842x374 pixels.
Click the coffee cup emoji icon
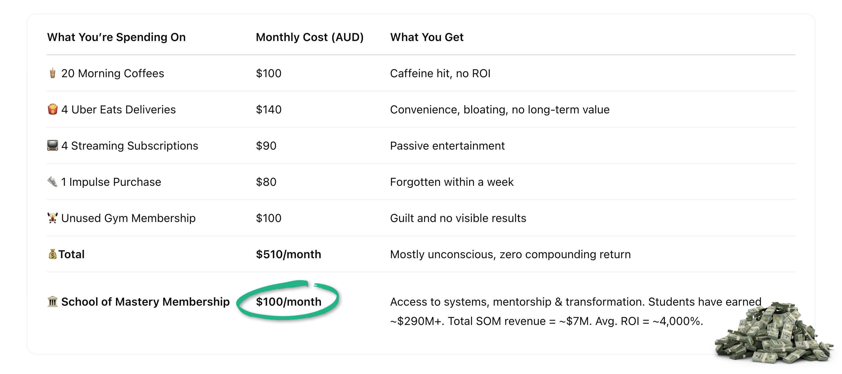(x=52, y=73)
